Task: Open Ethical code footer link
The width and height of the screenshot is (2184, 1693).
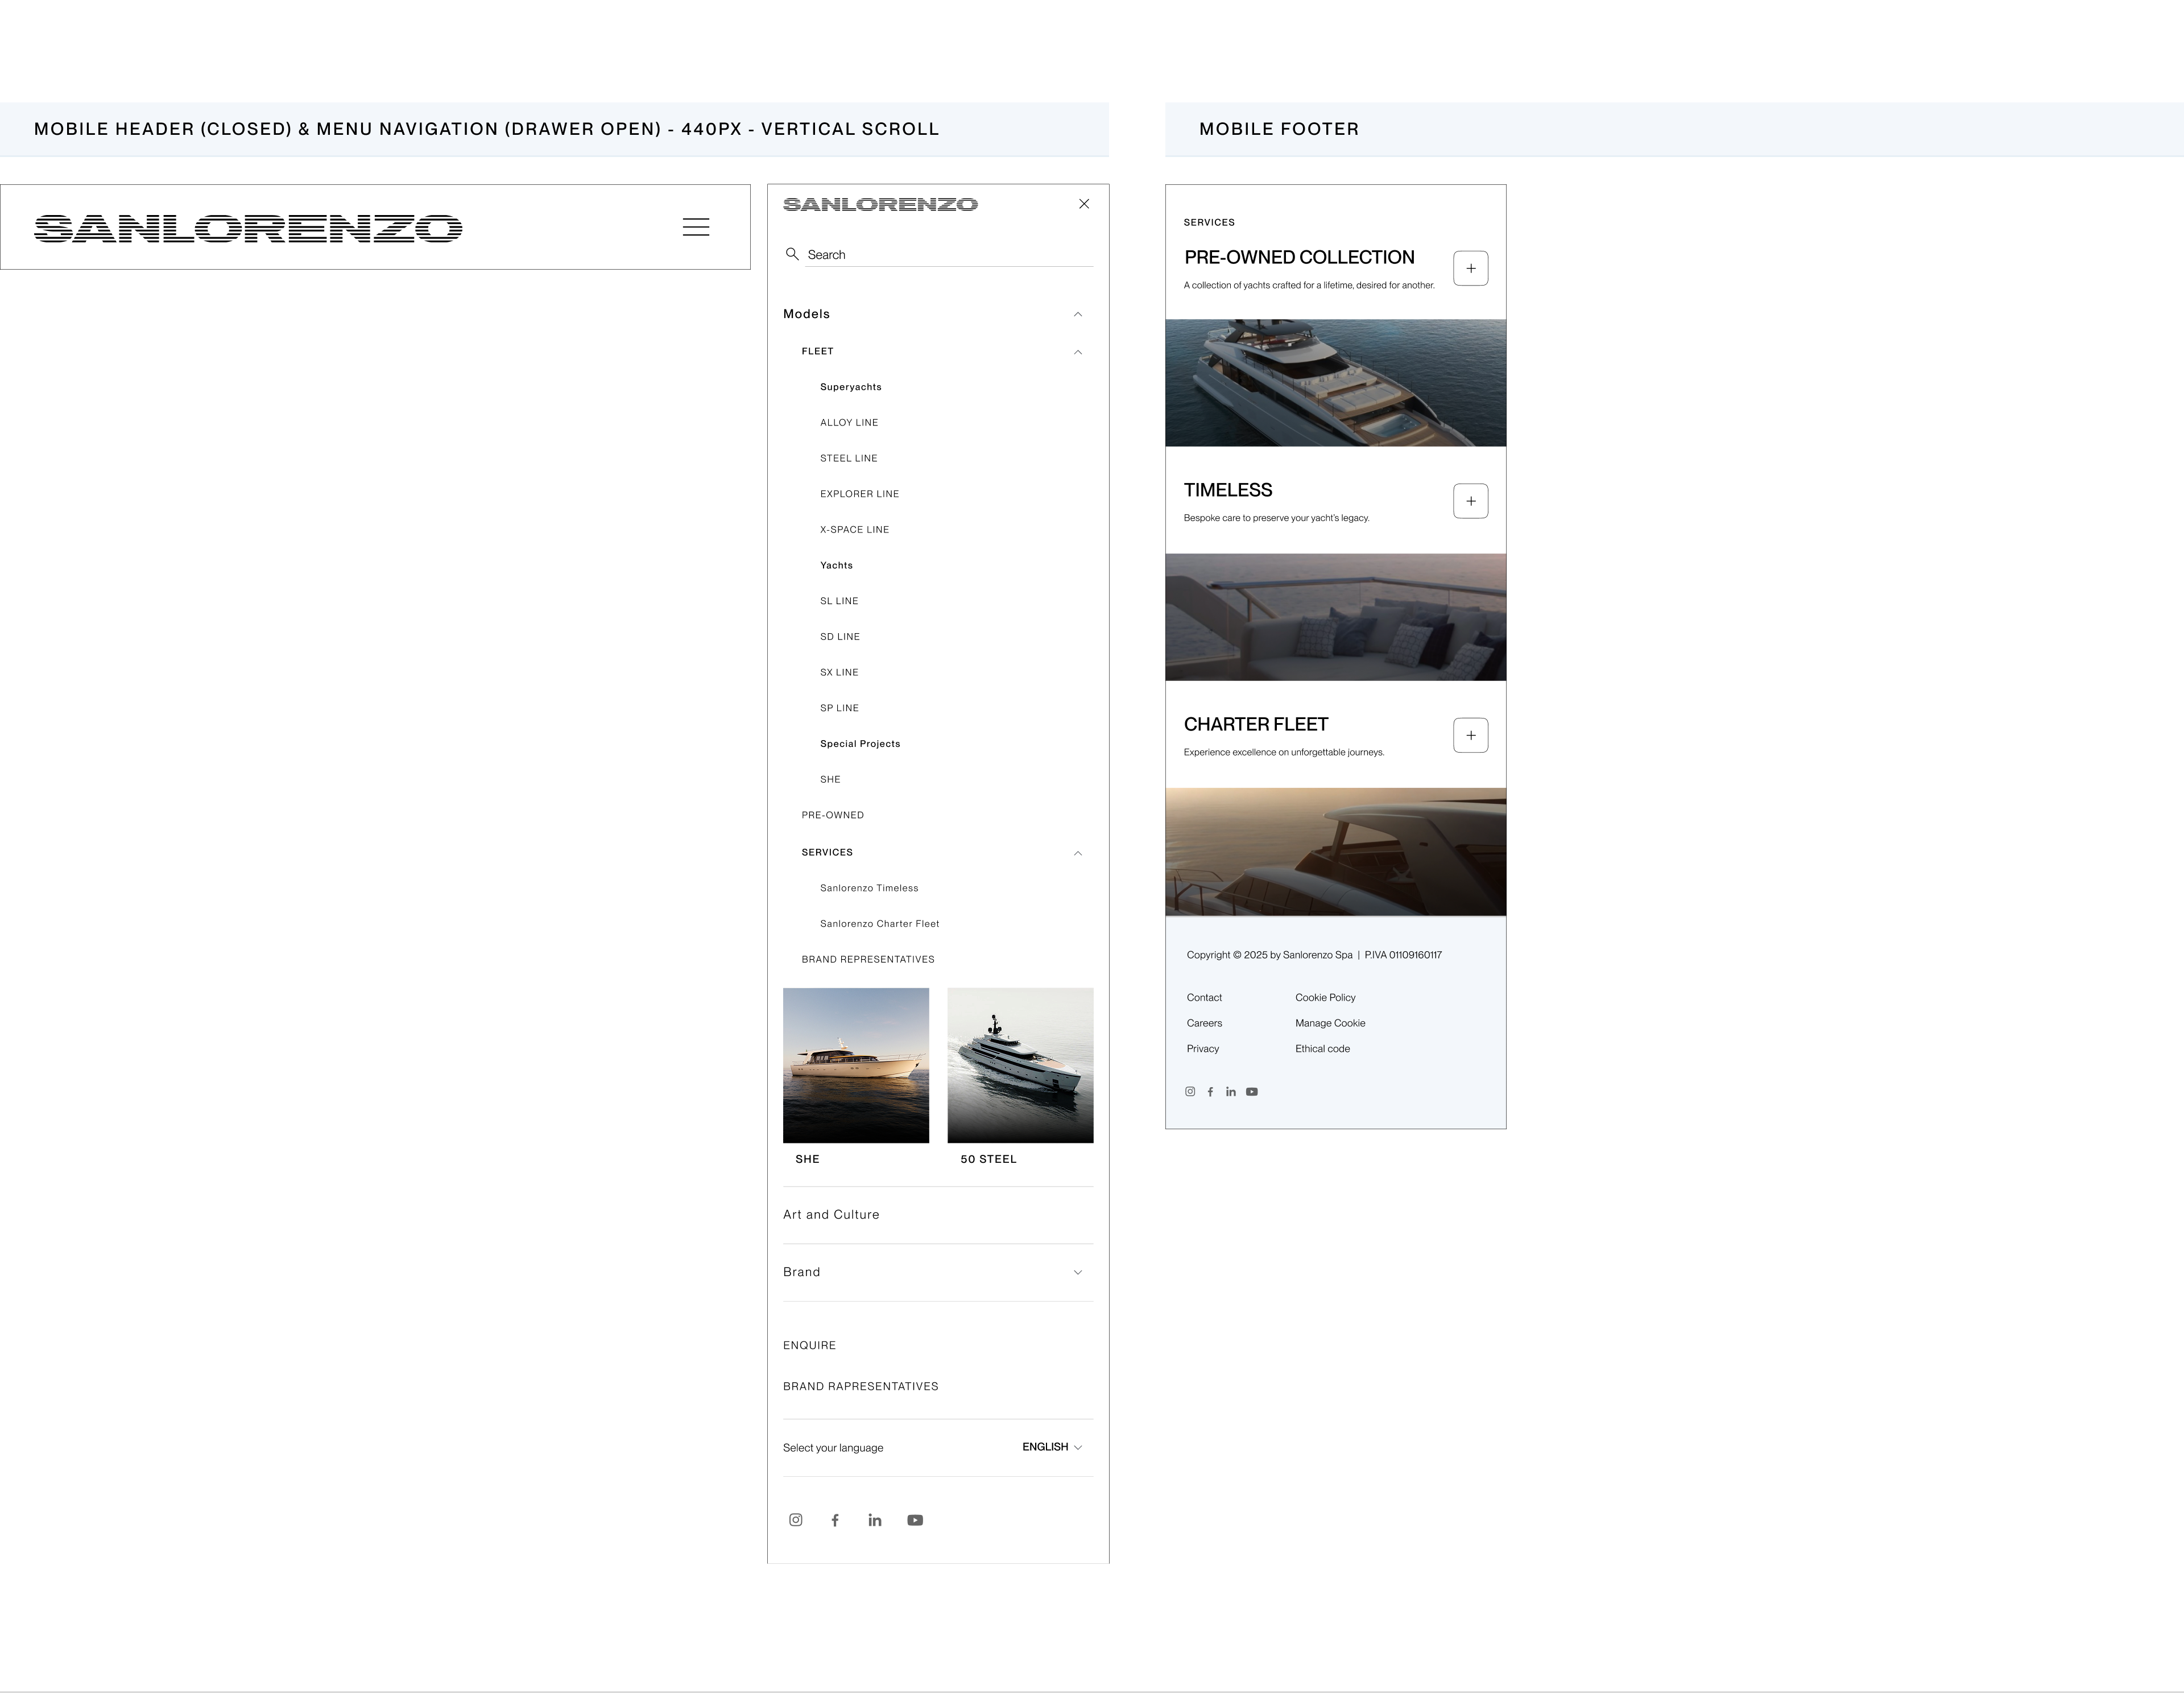Action: point(1322,1049)
